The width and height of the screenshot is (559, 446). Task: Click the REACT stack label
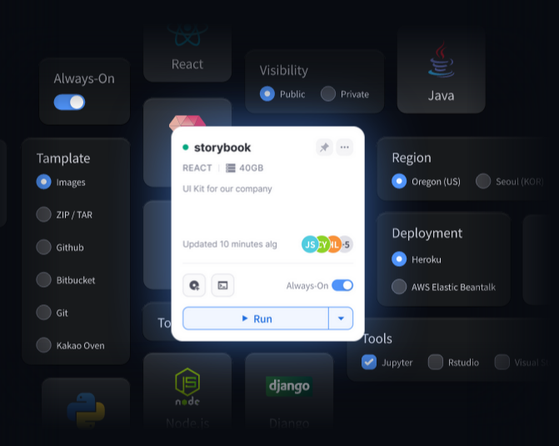click(197, 168)
